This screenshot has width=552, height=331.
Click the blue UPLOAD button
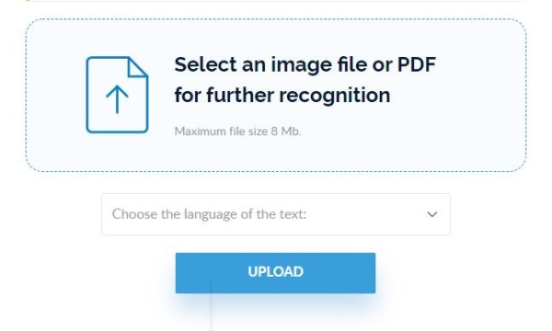point(276,273)
